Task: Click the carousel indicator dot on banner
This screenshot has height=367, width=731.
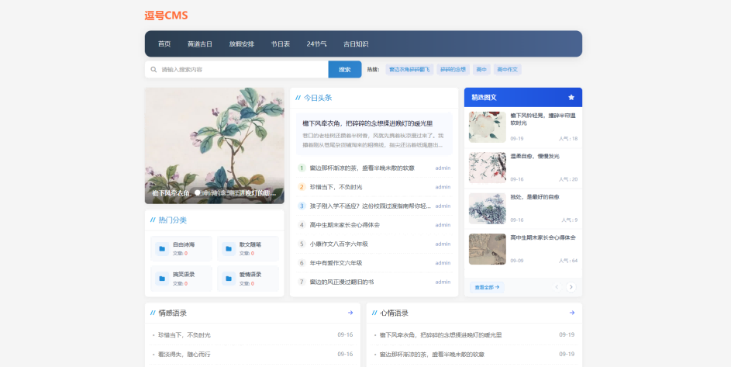Action: click(x=197, y=192)
